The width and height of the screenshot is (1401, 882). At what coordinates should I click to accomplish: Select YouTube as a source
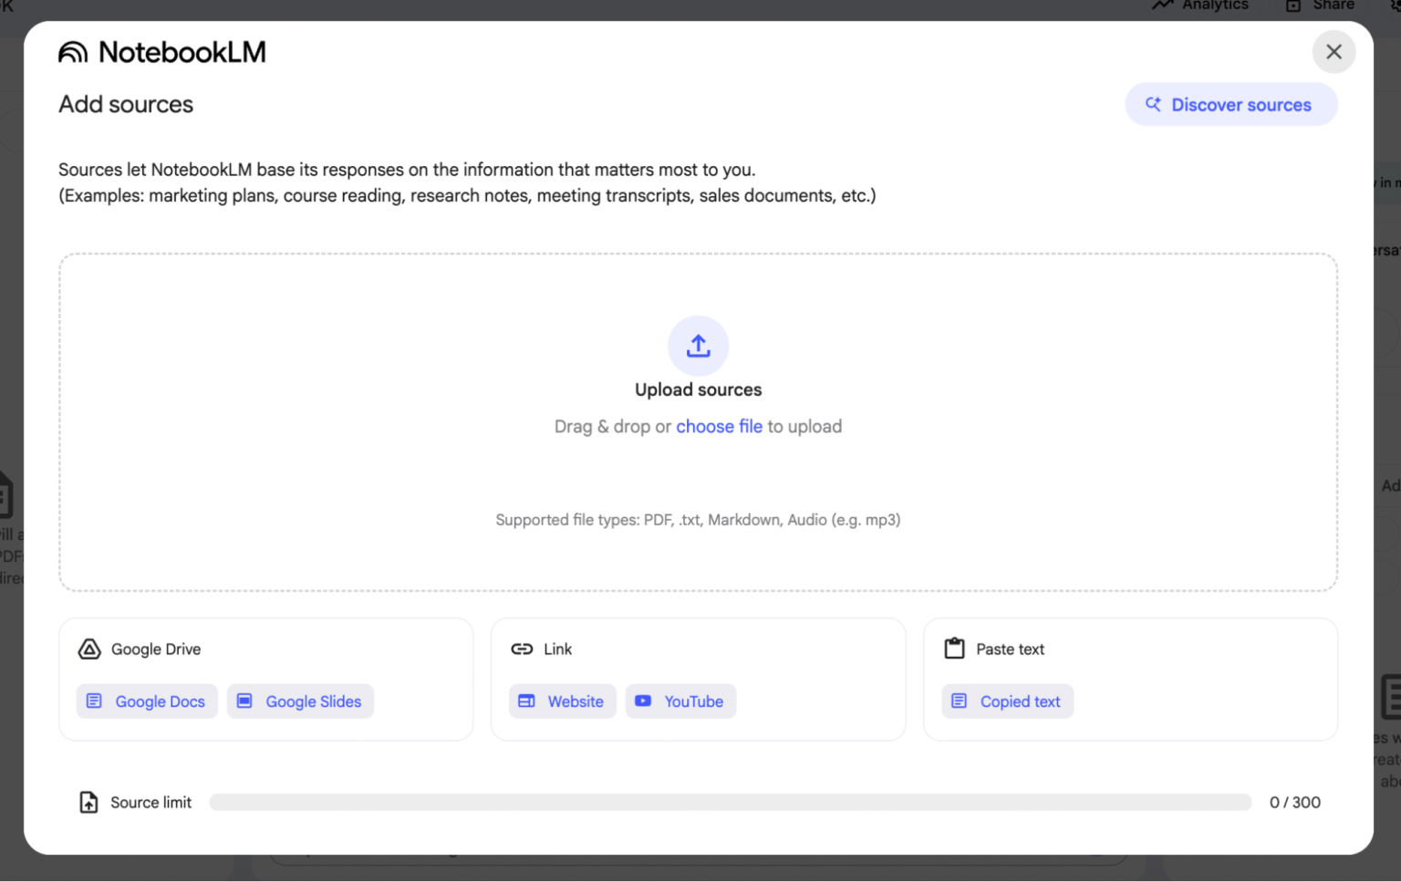(680, 701)
